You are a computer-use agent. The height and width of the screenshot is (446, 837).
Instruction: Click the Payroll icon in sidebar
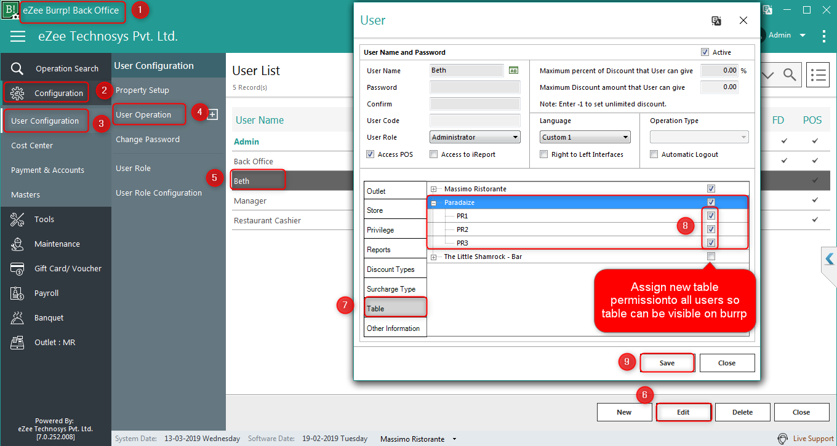click(x=17, y=293)
